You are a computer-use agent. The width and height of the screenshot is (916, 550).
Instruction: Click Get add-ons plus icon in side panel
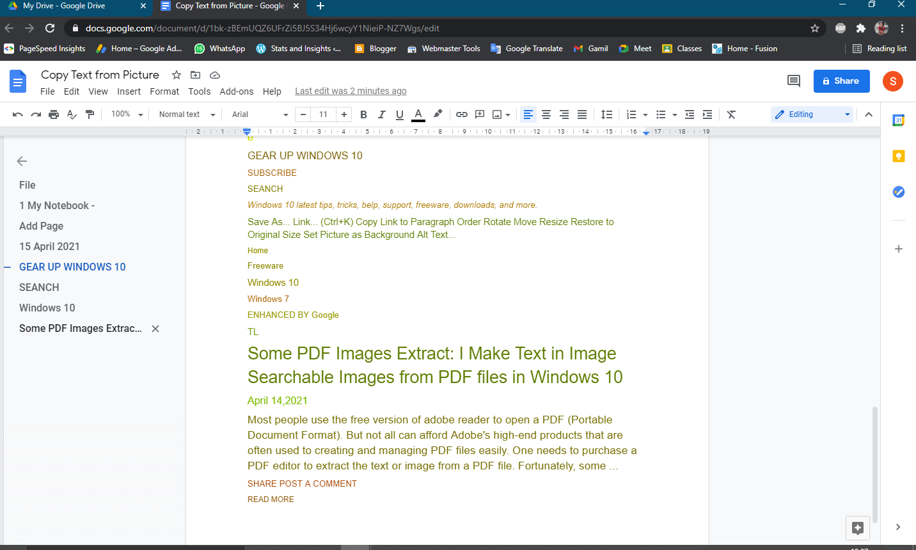tap(898, 249)
